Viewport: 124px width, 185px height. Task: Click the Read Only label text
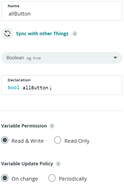coord(77,141)
